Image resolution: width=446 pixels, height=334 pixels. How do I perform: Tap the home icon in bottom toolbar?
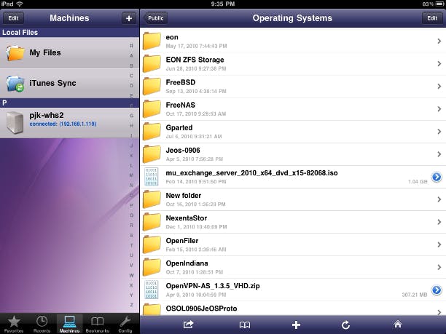tap(398, 324)
